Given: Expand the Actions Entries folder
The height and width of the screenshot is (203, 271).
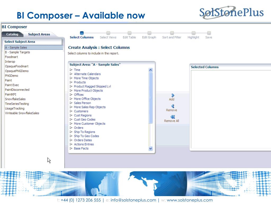Looking at the screenshot, I should pos(71,144).
